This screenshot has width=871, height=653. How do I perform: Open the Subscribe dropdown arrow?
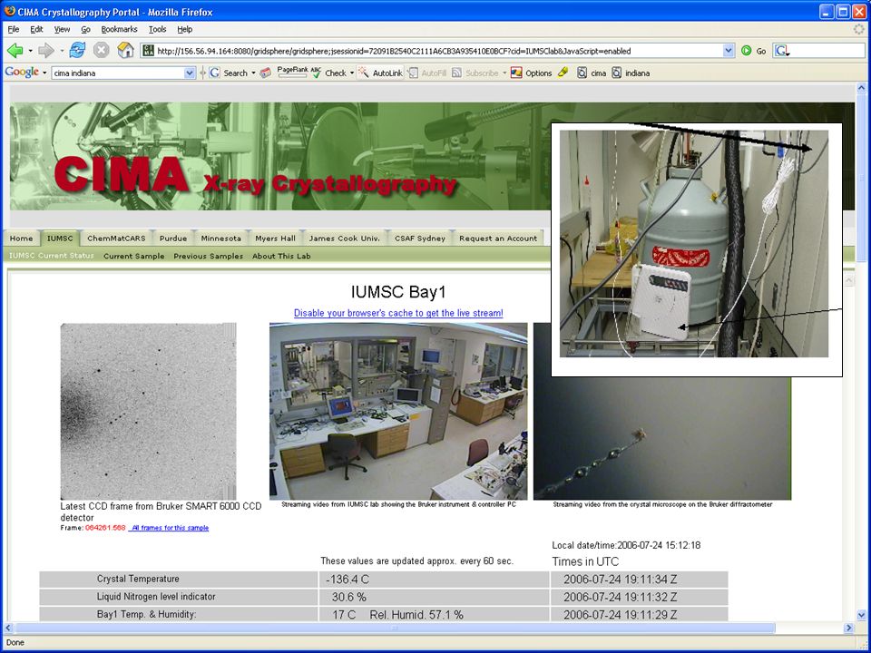click(504, 73)
